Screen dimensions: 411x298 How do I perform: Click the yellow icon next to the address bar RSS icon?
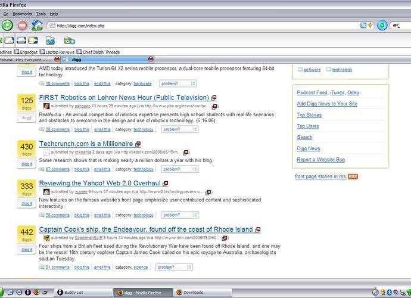coord(370,26)
